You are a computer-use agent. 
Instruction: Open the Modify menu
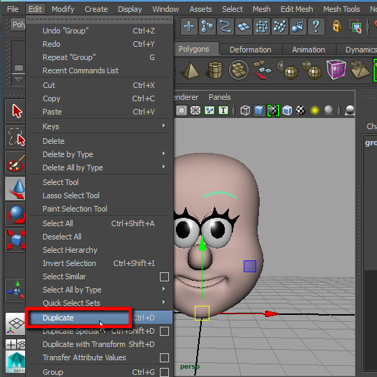tap(63, 9)
